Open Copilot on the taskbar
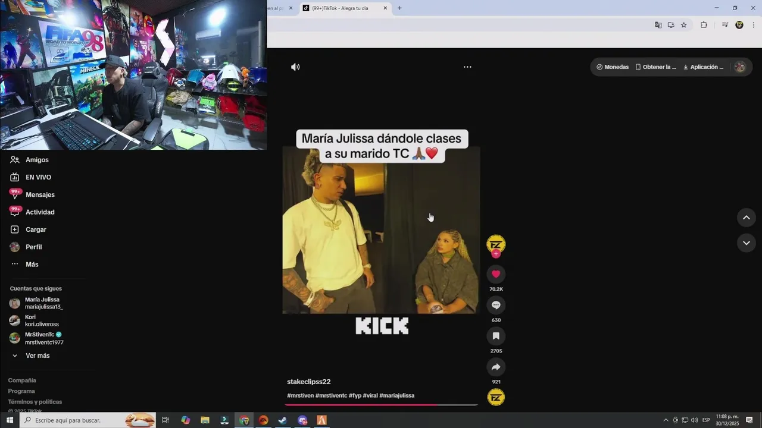 click(186, 420)
